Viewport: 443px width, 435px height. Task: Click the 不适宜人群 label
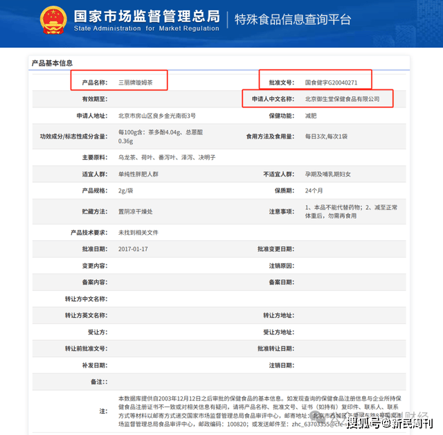pos(278,174)
